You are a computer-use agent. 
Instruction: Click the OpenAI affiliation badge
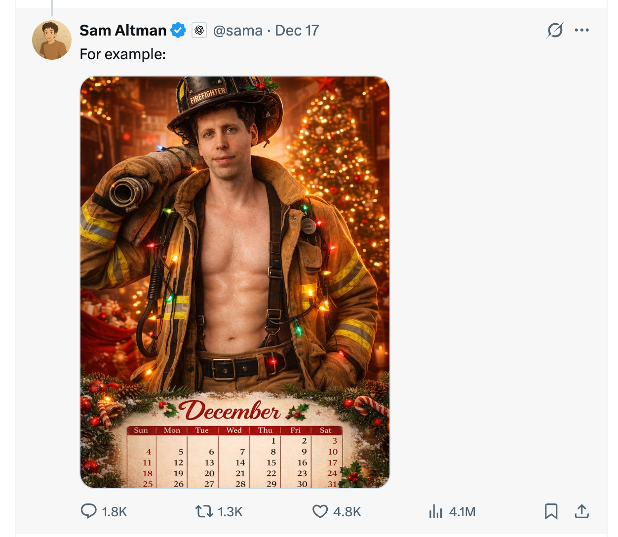coord(199,31)
